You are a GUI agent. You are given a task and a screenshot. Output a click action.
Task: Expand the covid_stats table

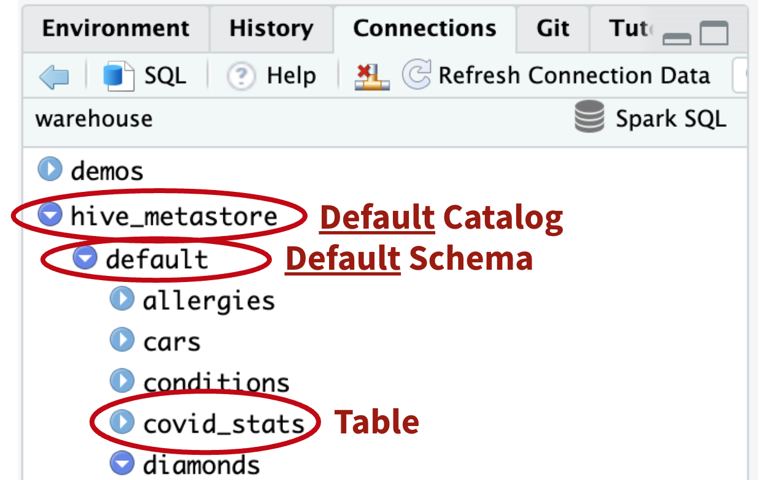click(x=122, y=422)
